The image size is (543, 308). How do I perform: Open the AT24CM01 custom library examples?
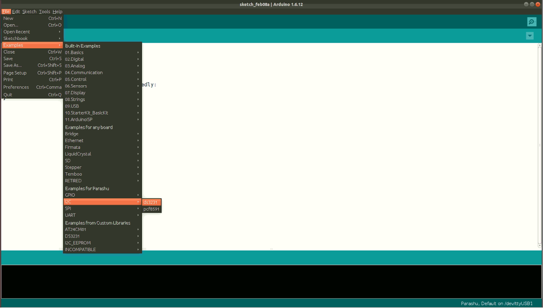click(102, 230)
